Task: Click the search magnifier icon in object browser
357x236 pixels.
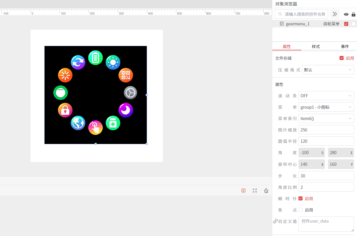Action: 280,14
